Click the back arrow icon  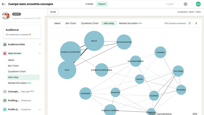(x=4, y=4)
